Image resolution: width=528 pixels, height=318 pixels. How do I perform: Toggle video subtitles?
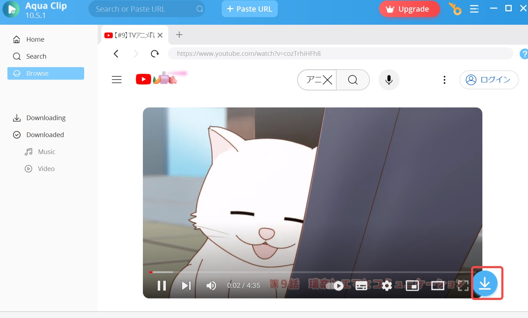(361, 286)
